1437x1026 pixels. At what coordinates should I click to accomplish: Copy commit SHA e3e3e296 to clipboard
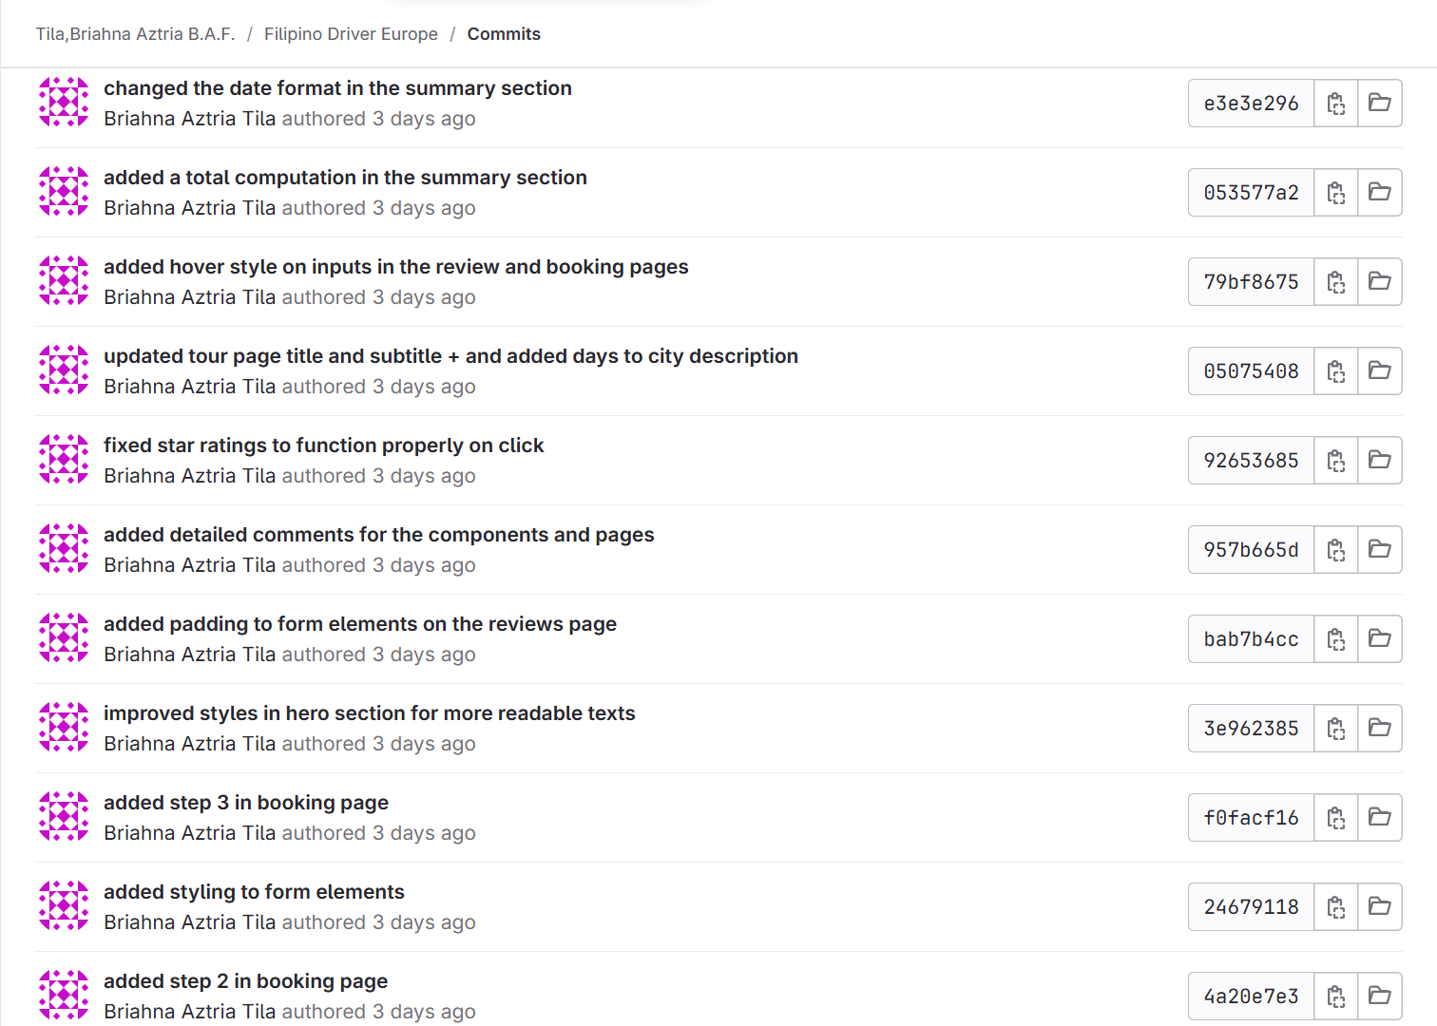click(x=1335, y=104)
